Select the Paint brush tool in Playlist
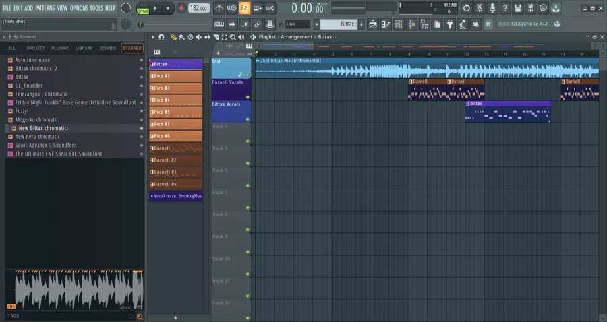This screenshot has height=322, width=607. coord(182,37)
